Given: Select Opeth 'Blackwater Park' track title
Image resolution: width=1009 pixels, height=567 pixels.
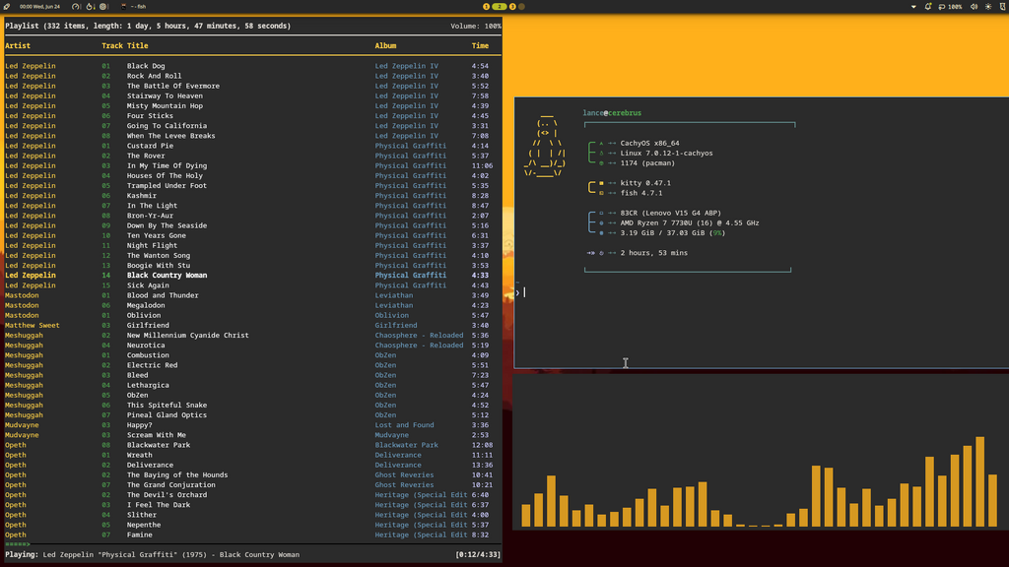Looking at the screenshot, I should [159, 445].
